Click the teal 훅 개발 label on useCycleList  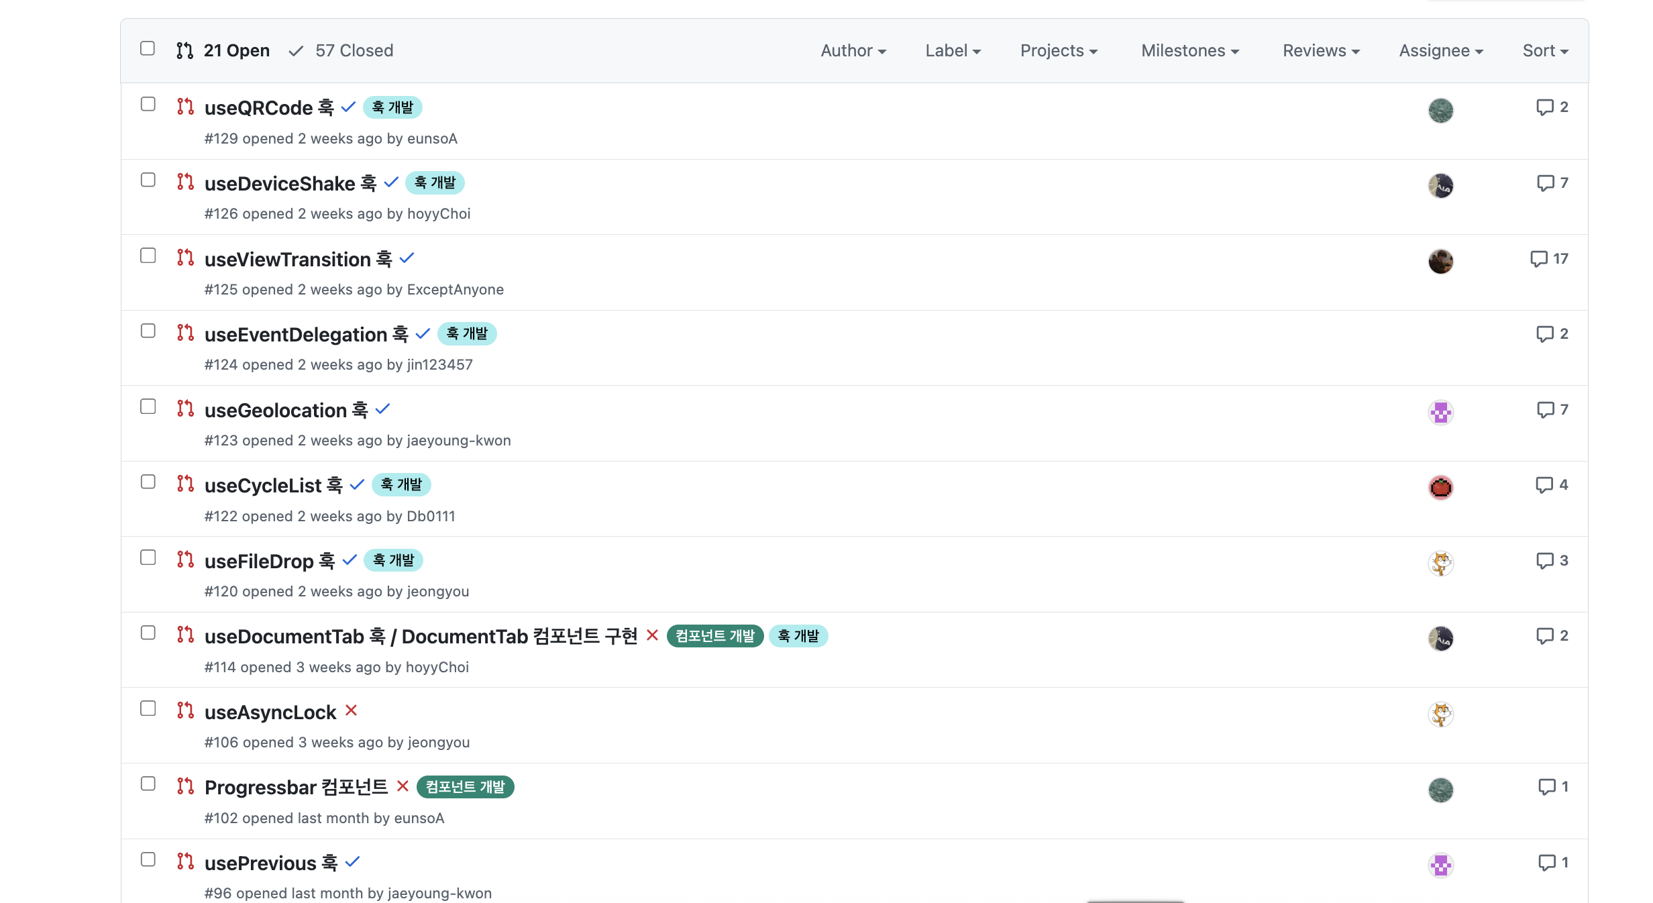point(401,485)
